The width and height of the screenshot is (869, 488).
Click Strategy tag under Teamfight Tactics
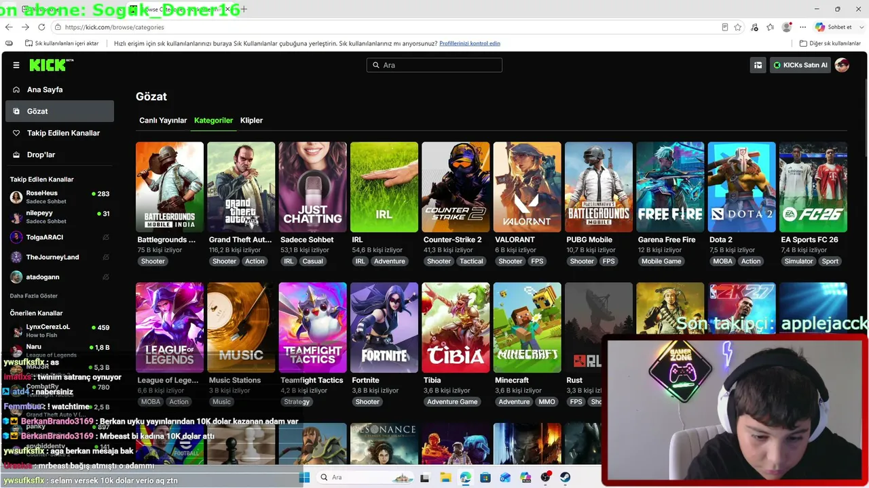[297, 402]
